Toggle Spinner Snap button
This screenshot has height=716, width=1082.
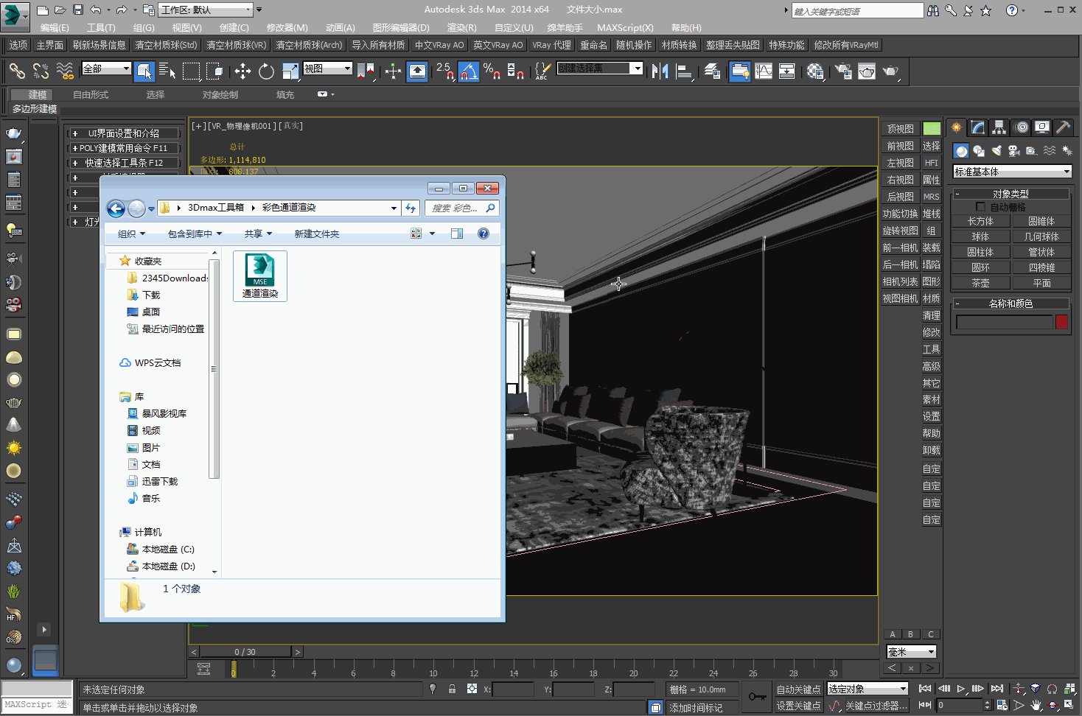[x=515, y=71]
